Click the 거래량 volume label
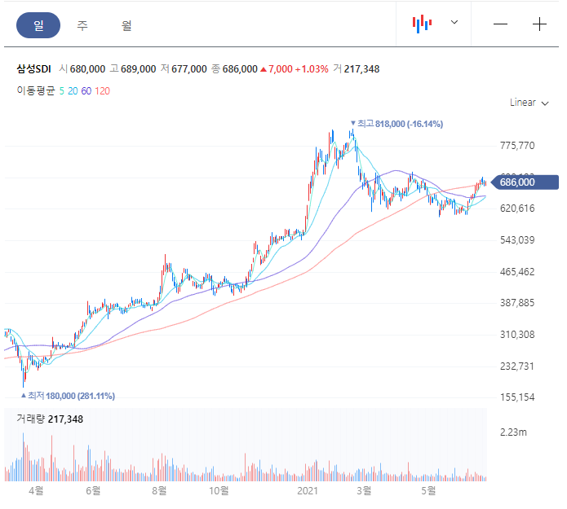567x509 pixels. click(31, 419)
